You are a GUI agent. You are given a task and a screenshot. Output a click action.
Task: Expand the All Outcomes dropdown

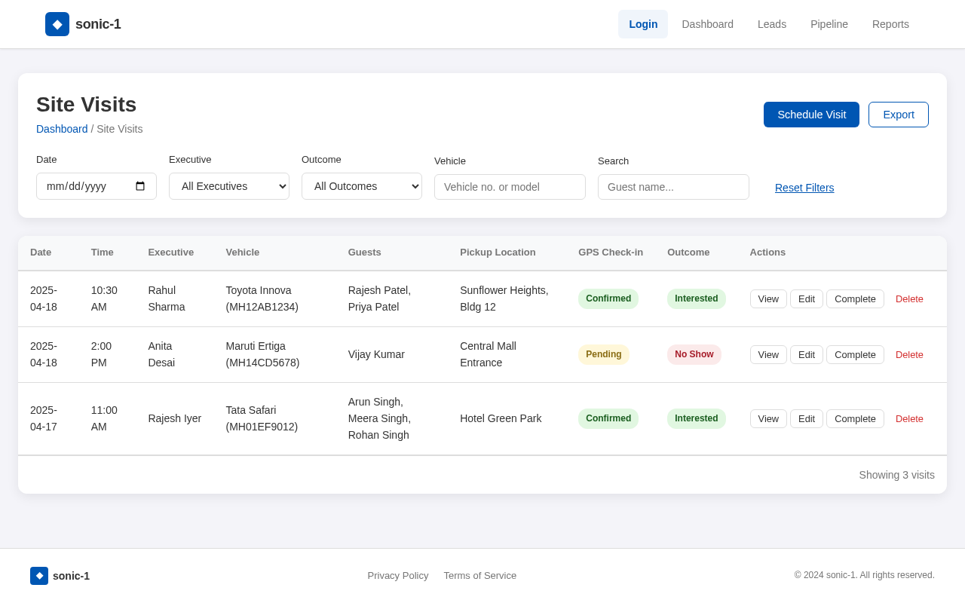(362, 186)
